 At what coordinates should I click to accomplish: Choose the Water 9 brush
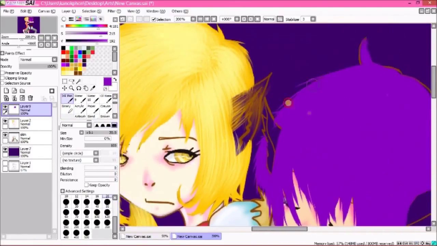(x=80, y=98)
